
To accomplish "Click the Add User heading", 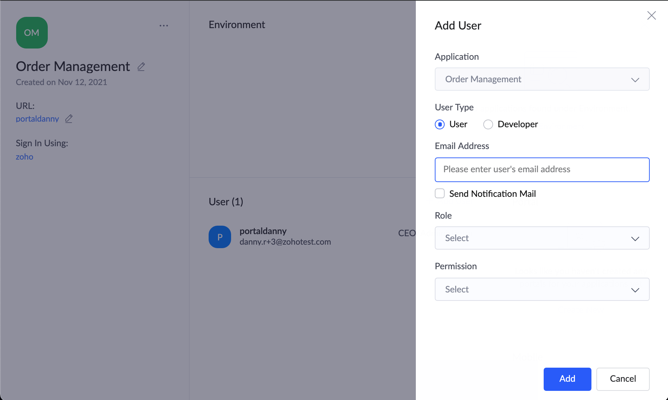I will coord(458,26).
